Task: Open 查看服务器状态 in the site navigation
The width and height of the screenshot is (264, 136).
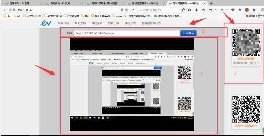Action: (x=151, y=23)
